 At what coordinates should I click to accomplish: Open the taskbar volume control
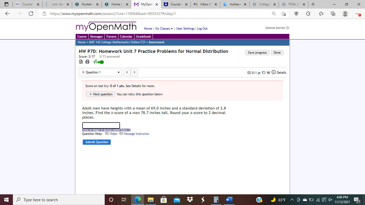pyautogui.click(x=330, y=200)
